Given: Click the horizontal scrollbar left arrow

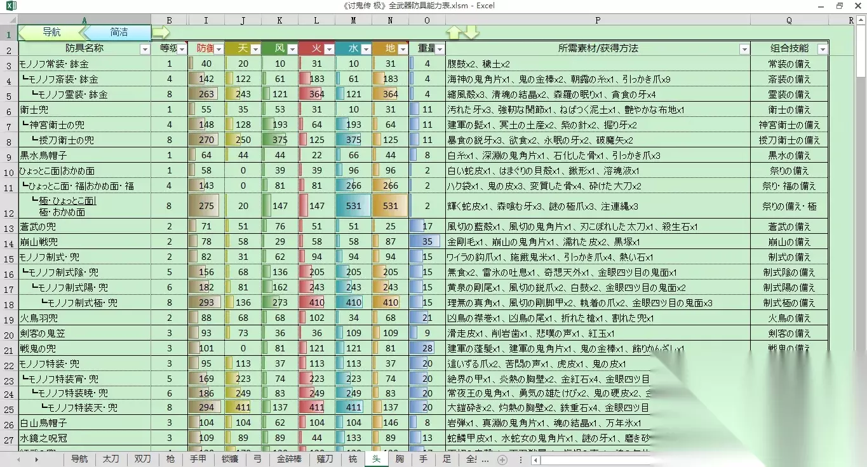Looking at the screenshot, I should click(x=536, y=459).
